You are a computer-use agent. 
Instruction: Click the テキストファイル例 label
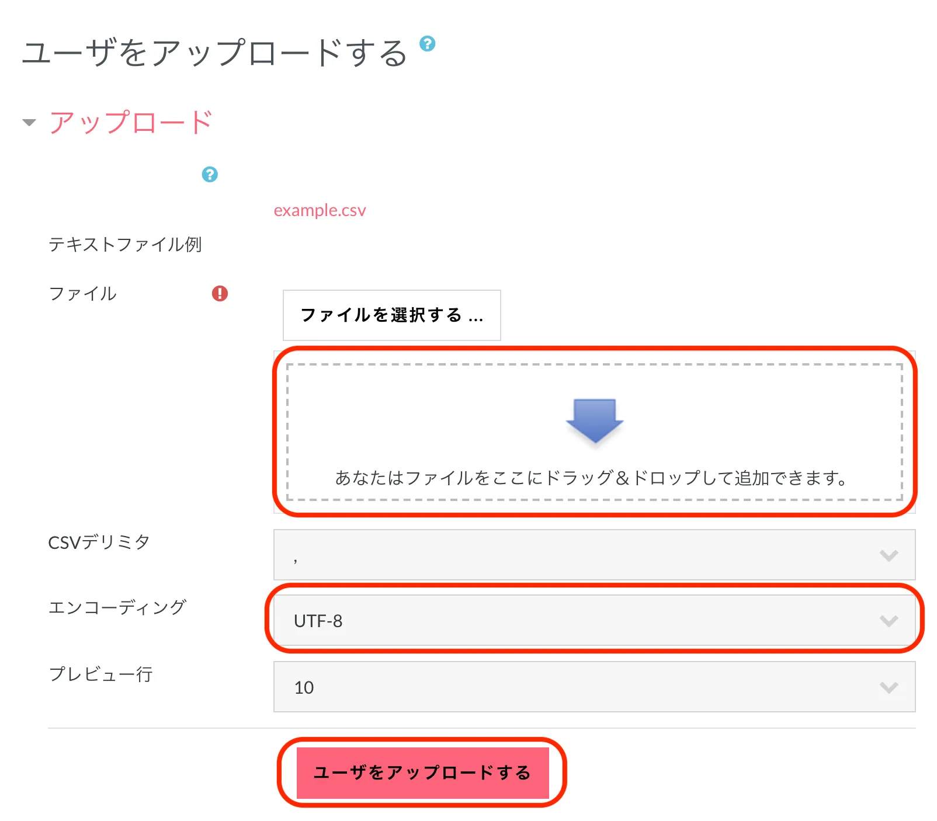pyautogui.click(x=125, y=244)
